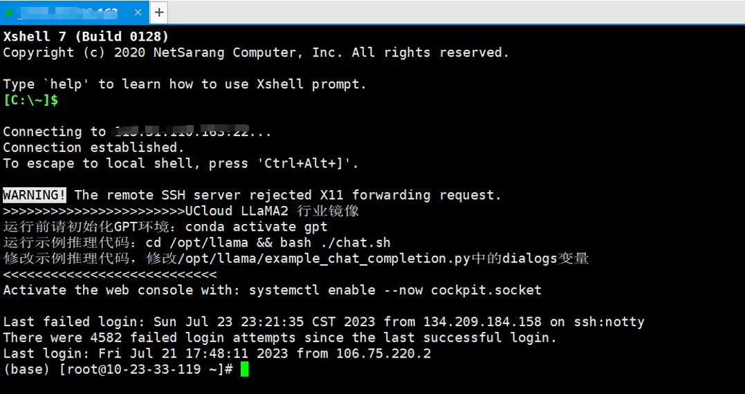The width and height of the screenshot is (745, 394).
Task: Click the new session tab plus button
Action: (159, 12)
